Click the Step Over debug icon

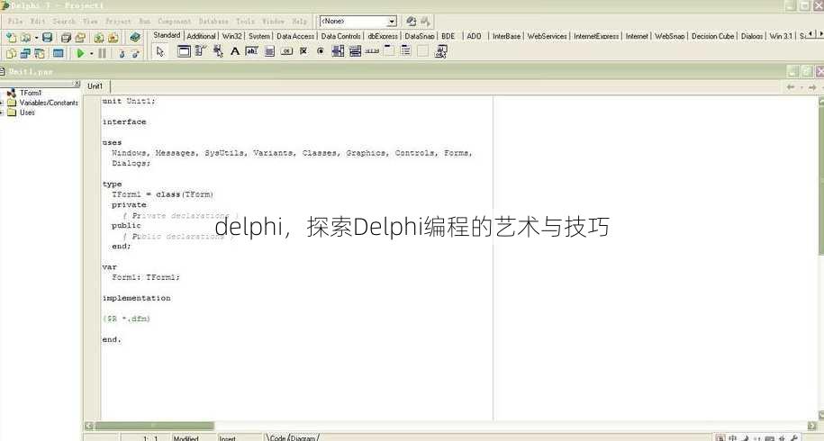tap(136, 53)
